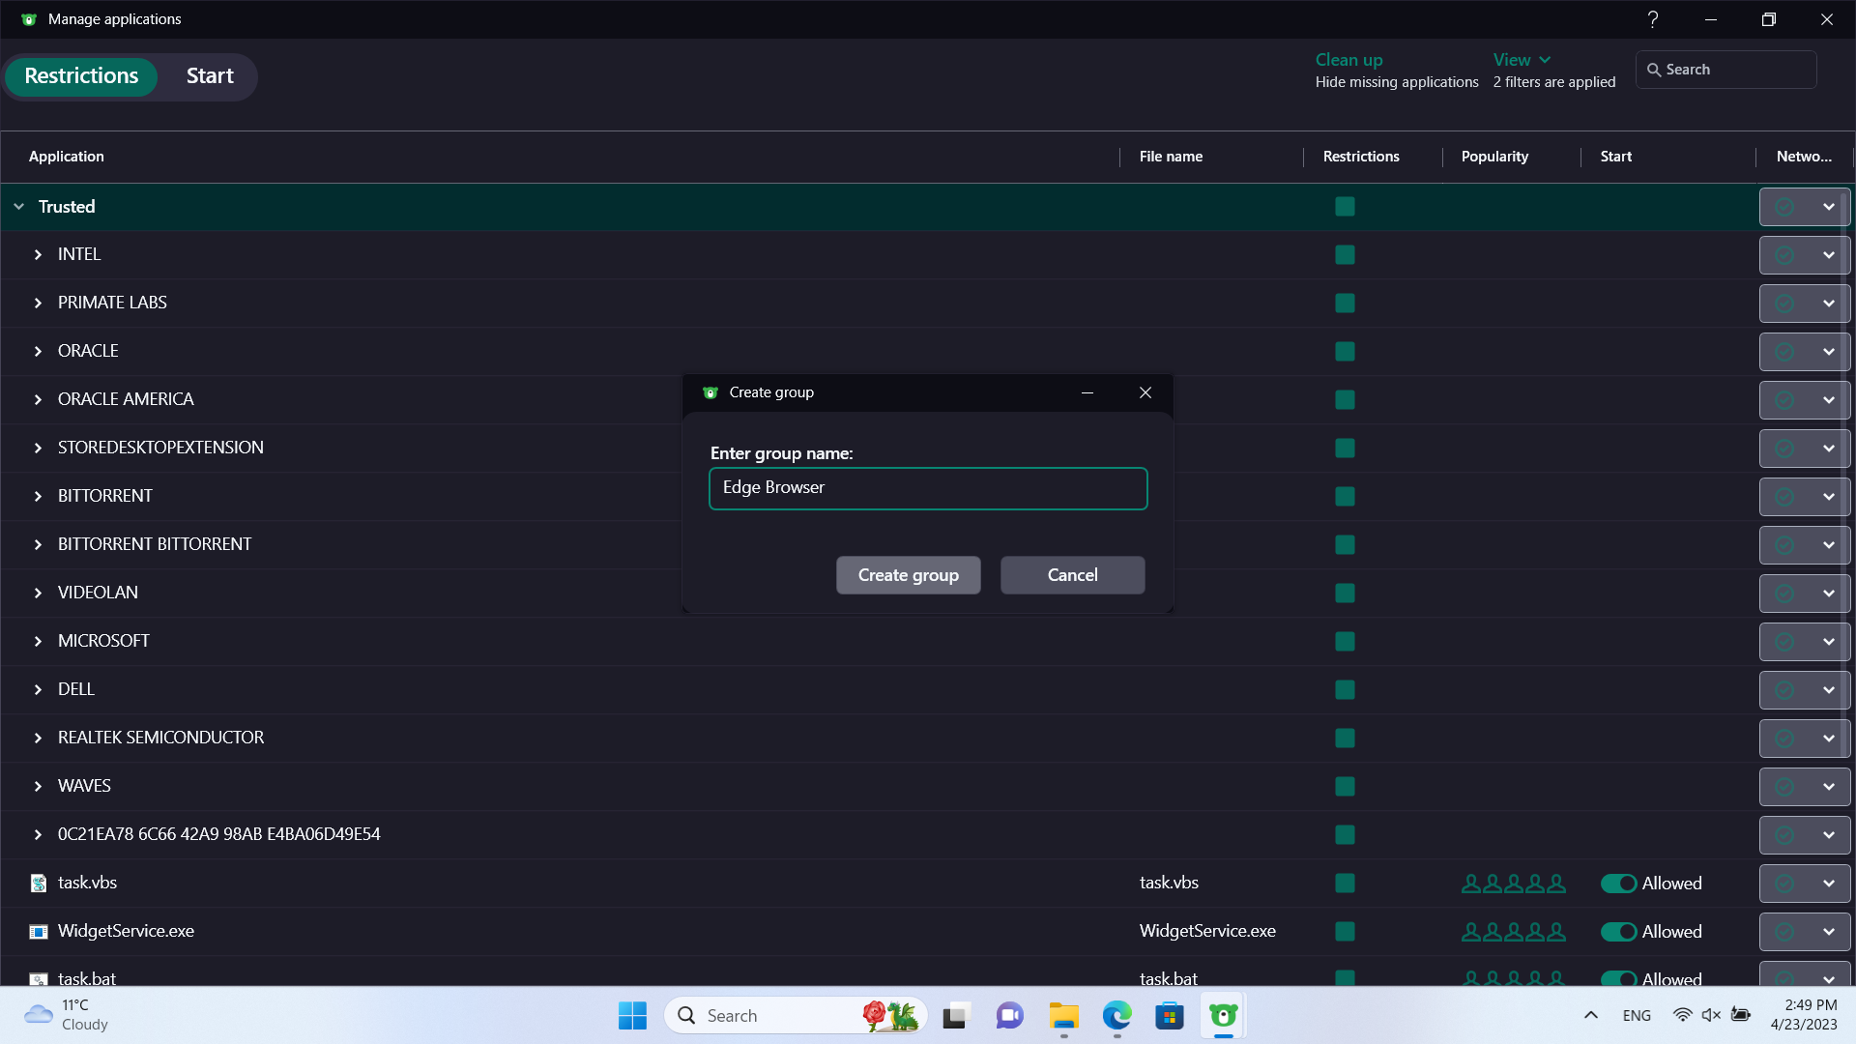Collapse the Trusted group

coord(18,207)
